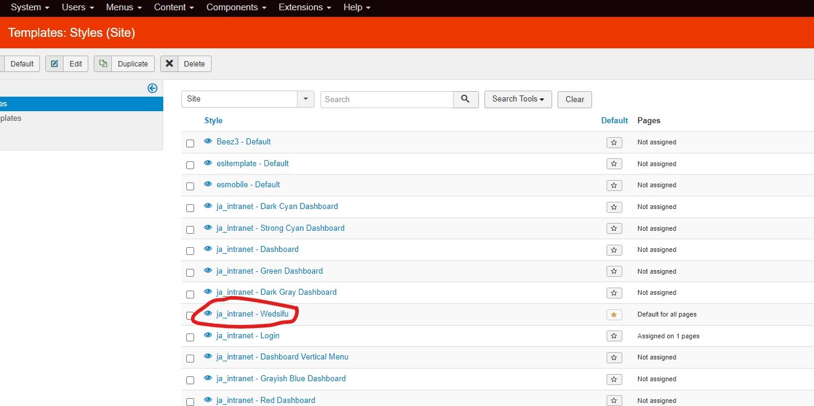Open the Users menu

[78, 7]
